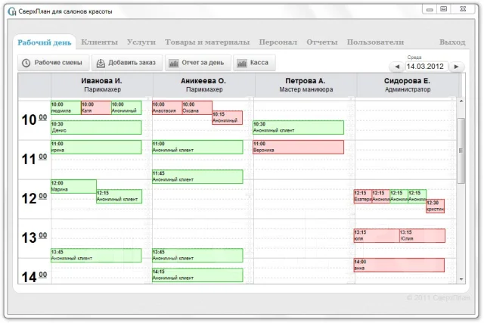Click the СверхПлан app logo icon
484x323 pixels.
point(12,12)
